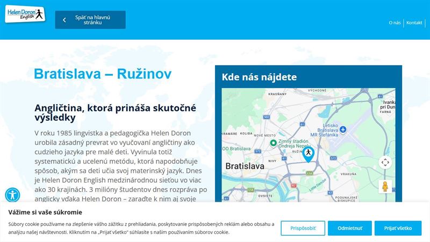The image size is (430, 242).
Task: Click the Kde nás nájdete heading
Action: pyautogui.click(x=259, y=77)
